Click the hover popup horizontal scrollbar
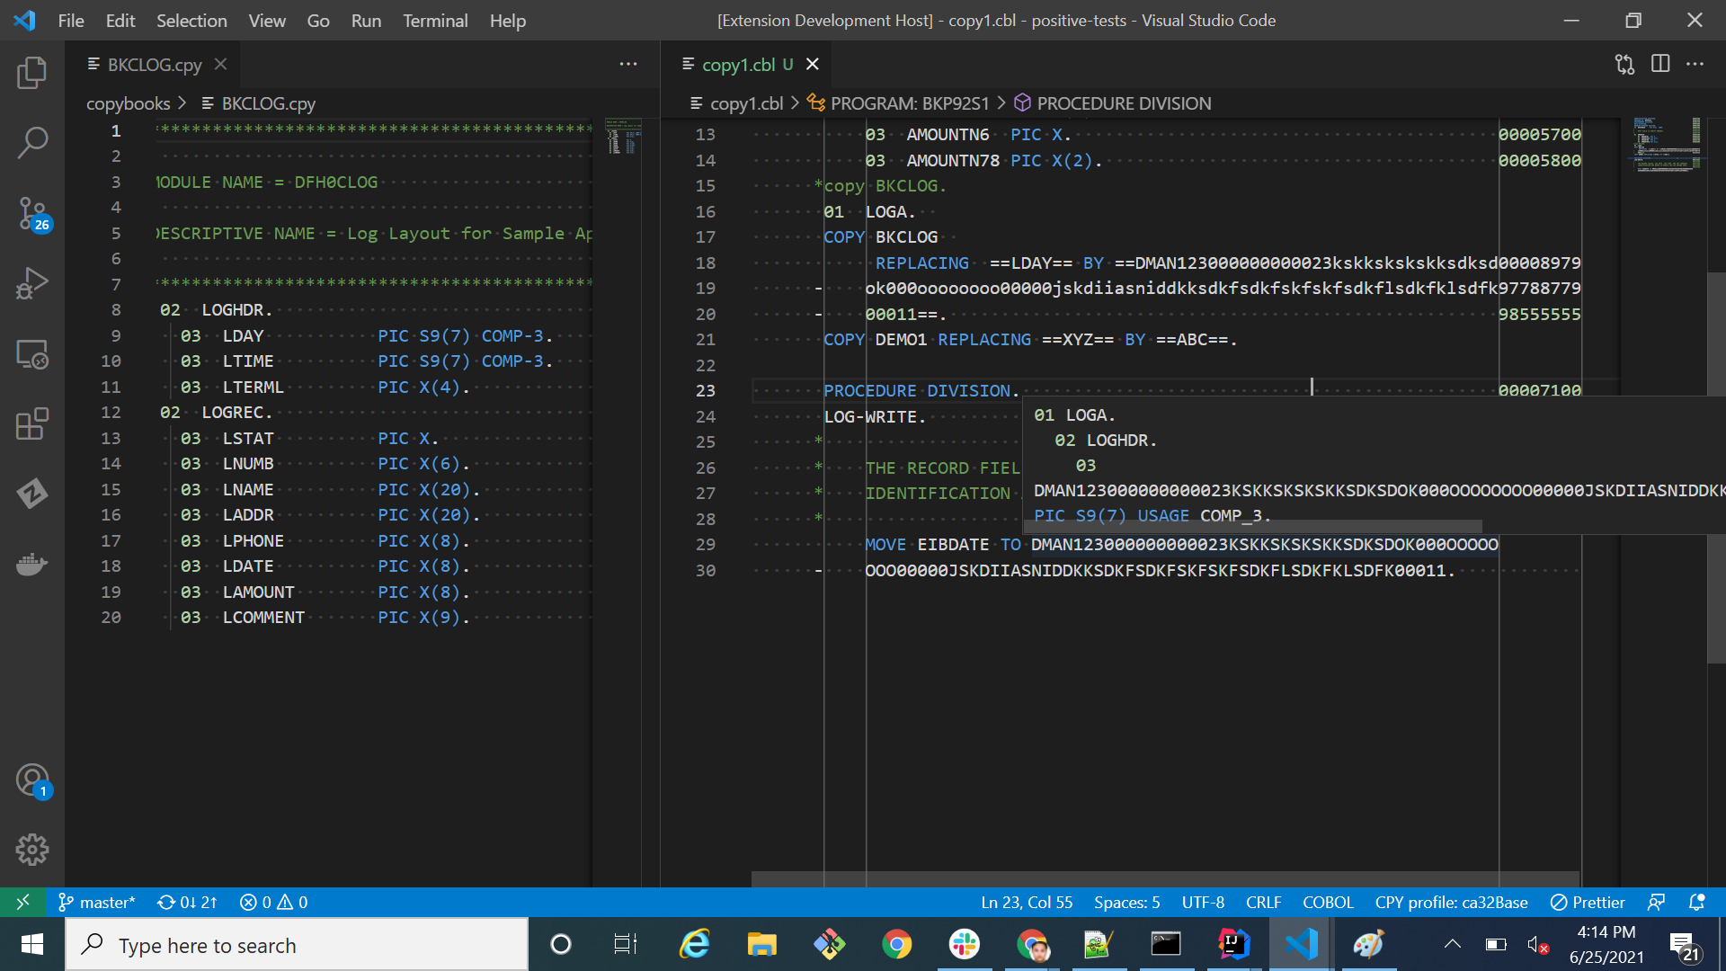Viewport: 1726px width, 971px height. point(1252,527)
